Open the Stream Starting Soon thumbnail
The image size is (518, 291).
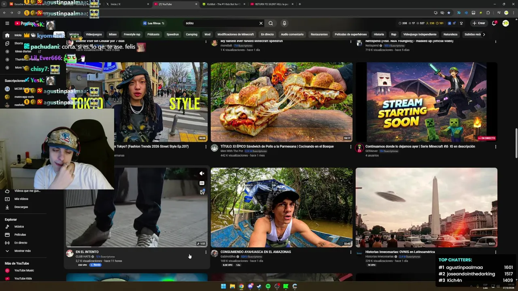pyautogui.click(x=426, y=102)
